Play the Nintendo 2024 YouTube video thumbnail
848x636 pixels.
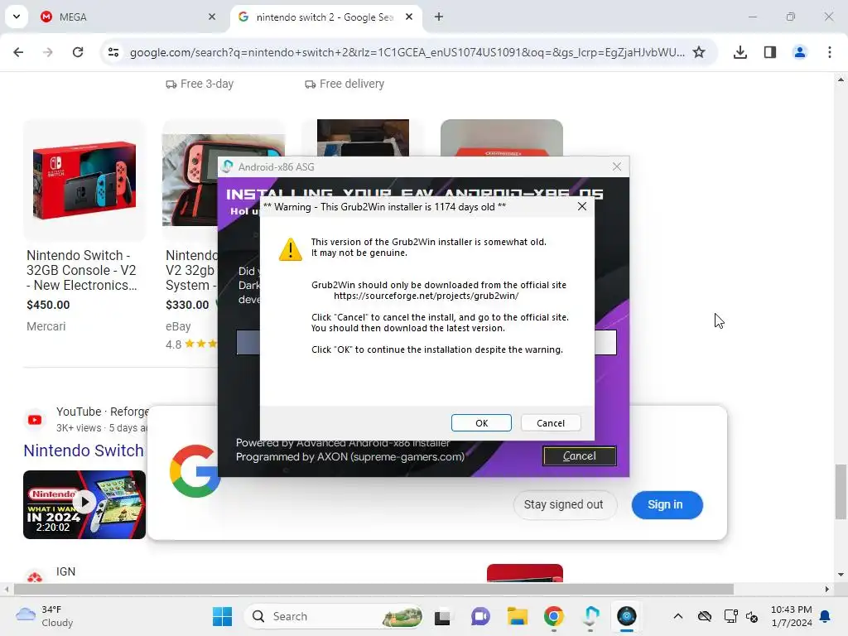84,504
